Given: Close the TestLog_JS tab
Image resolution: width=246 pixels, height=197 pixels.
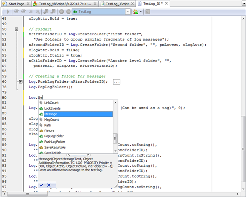Looking at the screenshot, I should [x=166, y=3].
